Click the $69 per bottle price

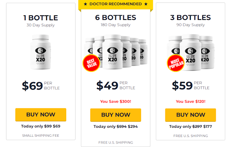pos(41,86)
